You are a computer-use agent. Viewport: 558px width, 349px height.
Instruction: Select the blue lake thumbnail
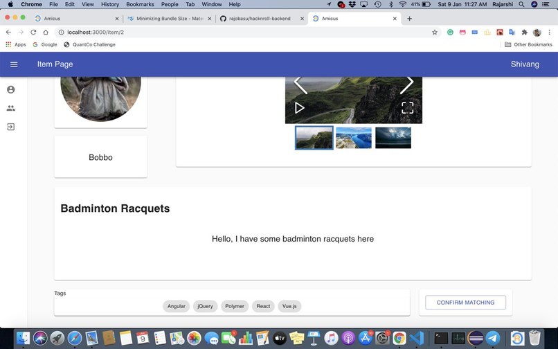[354, 138]
